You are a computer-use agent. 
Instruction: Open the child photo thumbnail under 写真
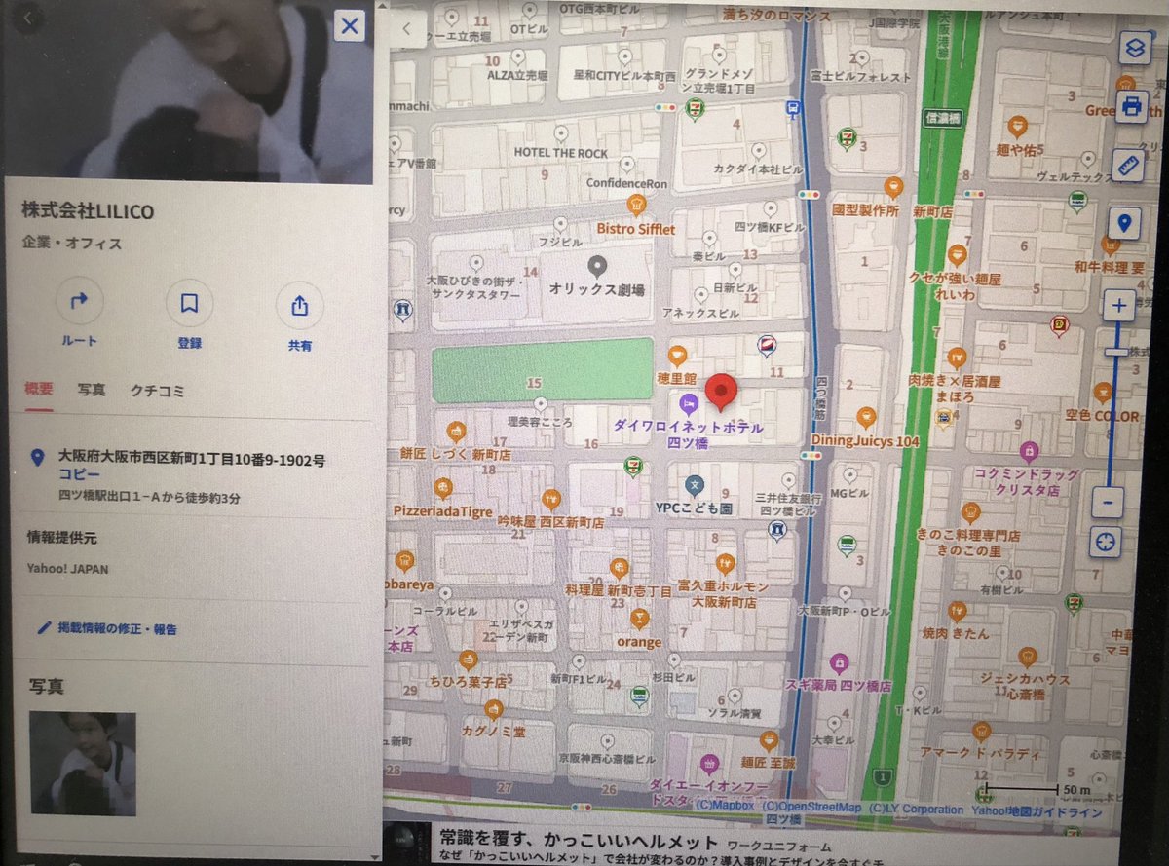point(83,763)
